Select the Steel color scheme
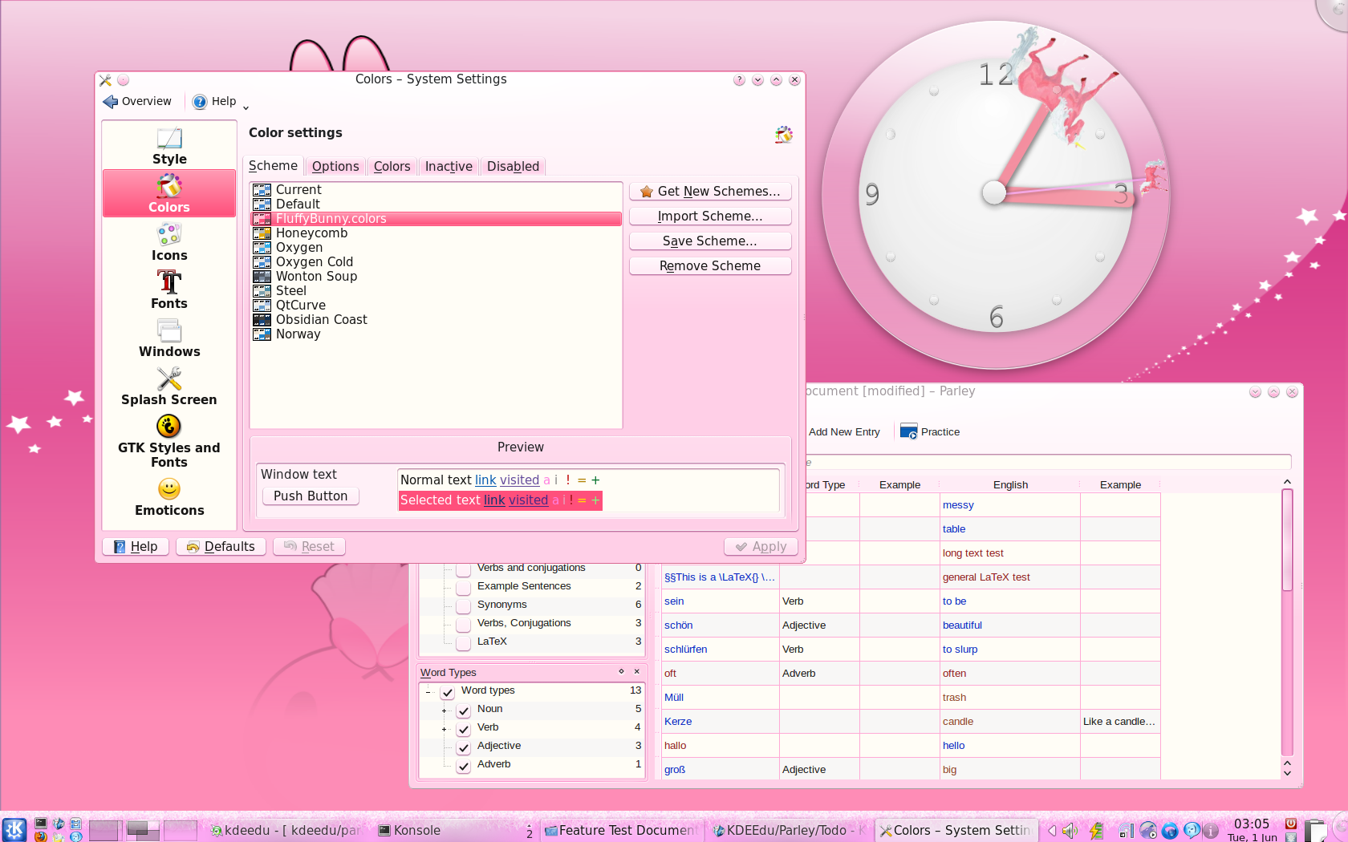 pos(436,291)
